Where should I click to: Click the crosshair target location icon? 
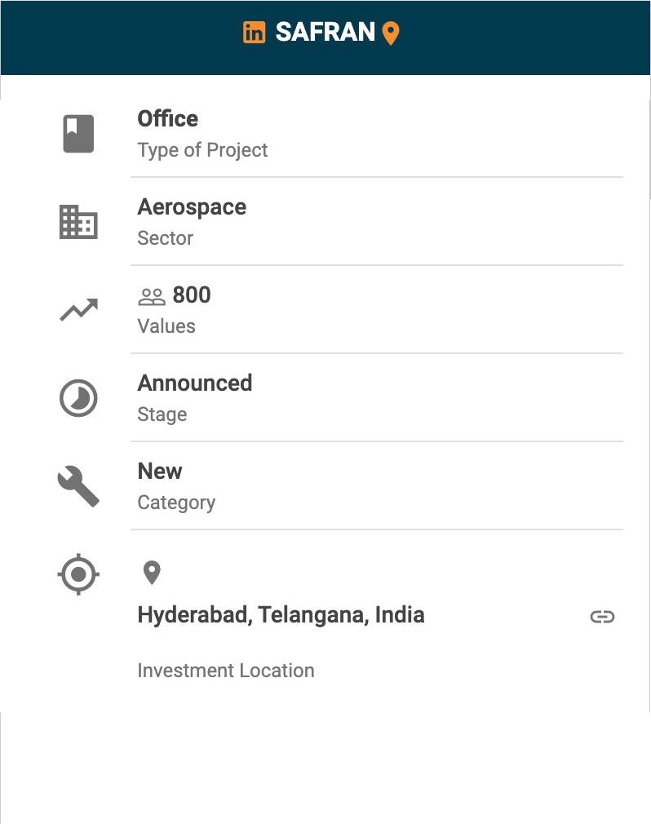coord(78,574)
